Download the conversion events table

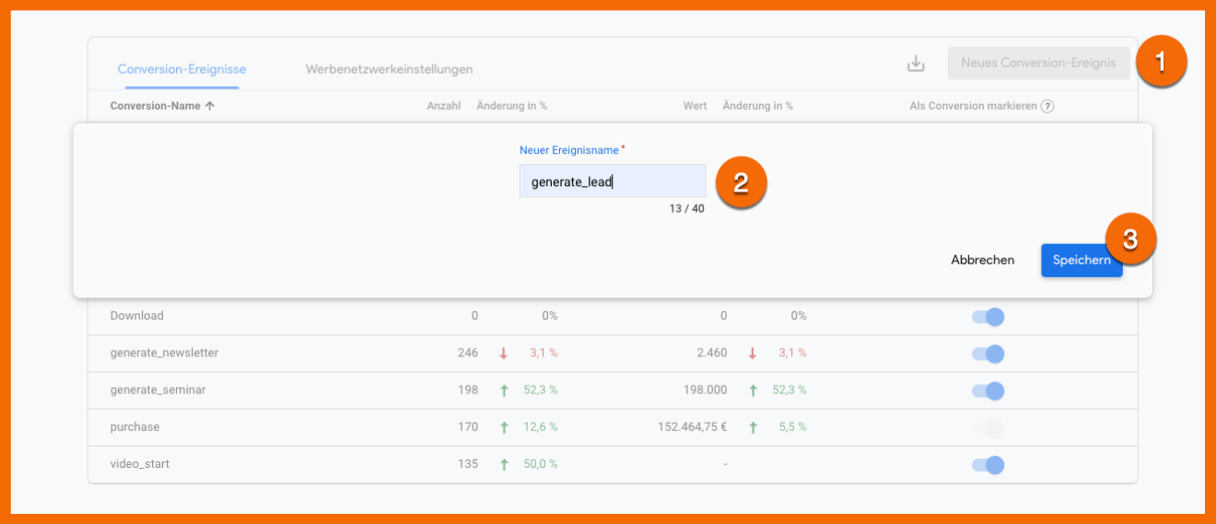[x=915, y=64]
